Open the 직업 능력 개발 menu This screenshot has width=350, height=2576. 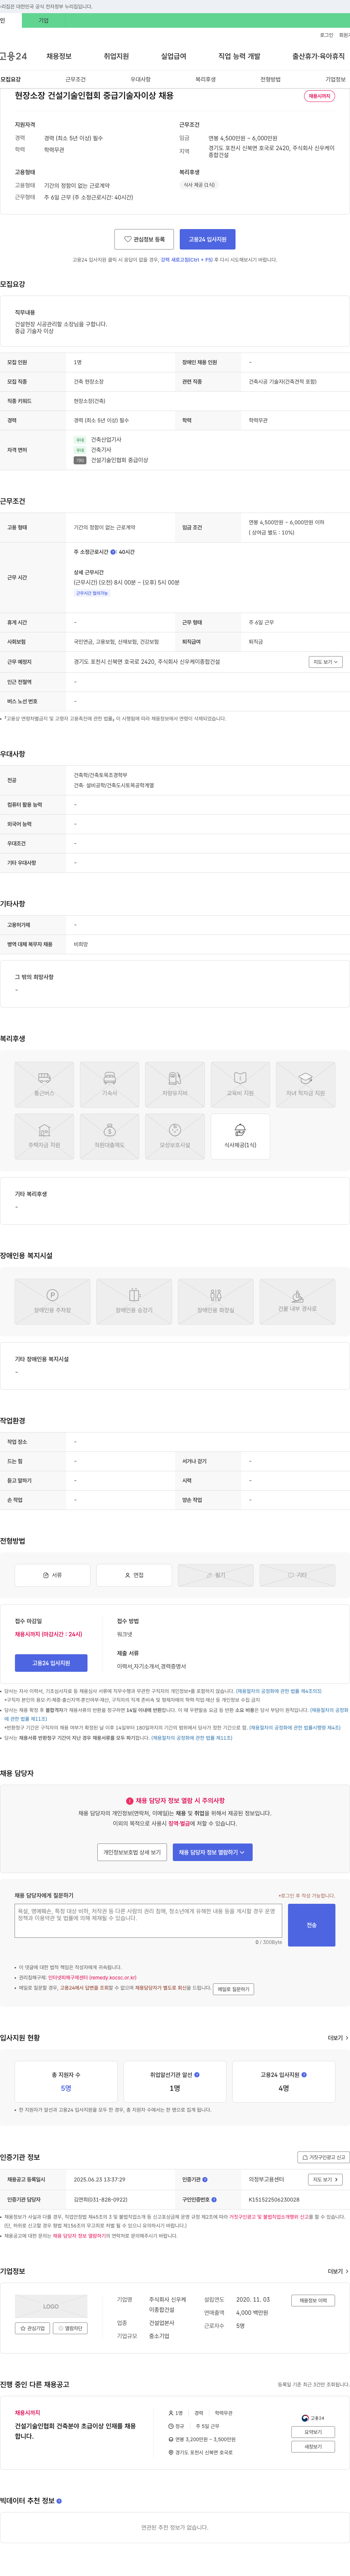(x=239, y=56)
